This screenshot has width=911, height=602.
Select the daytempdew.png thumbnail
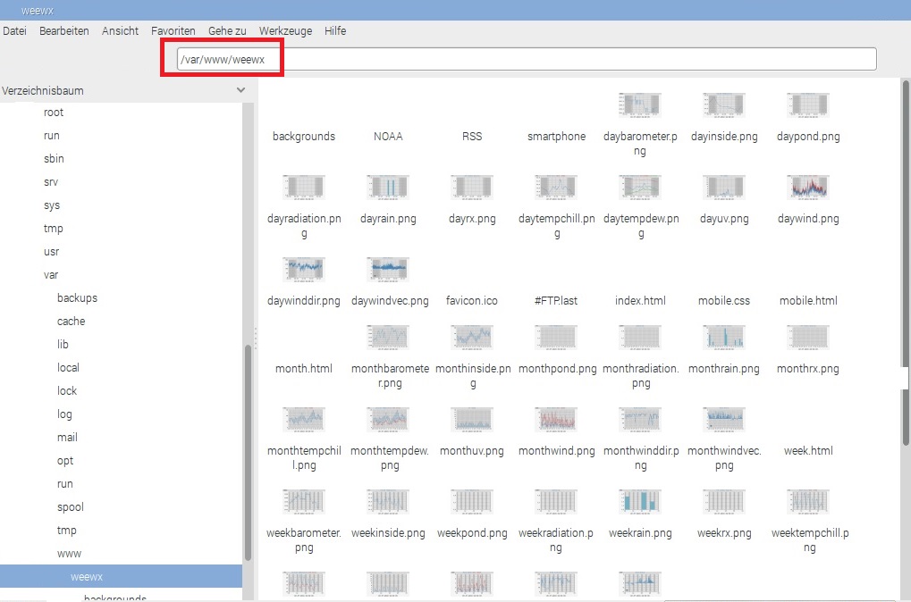(x=639, y=187)
